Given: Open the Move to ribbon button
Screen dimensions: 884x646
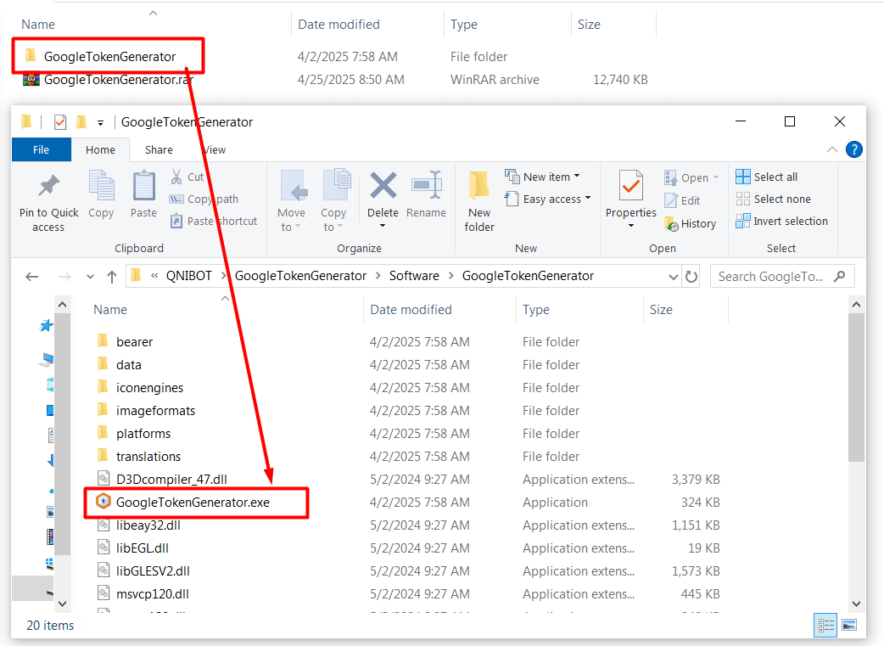Looking at the screenshot, I should 292,200.
